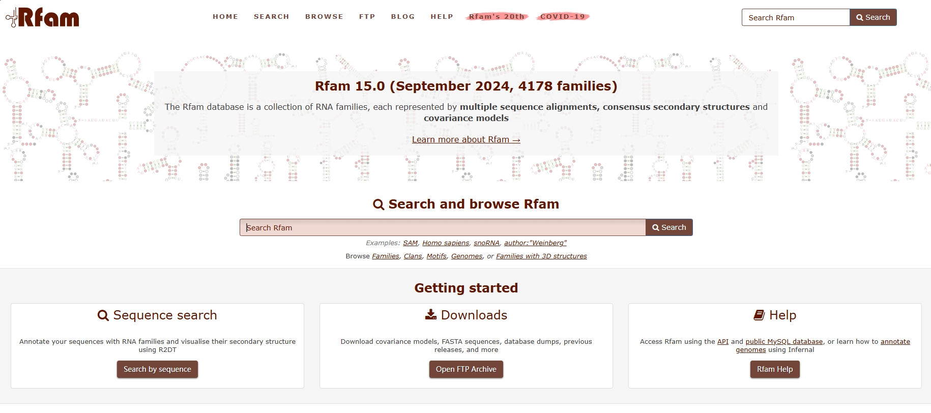Try the author:"Weinberg" example search

[x=535, y=243]
